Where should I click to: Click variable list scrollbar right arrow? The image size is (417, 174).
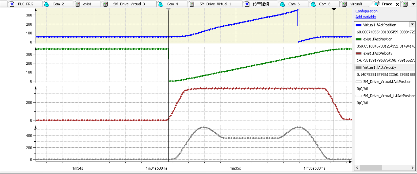(413, 168)
